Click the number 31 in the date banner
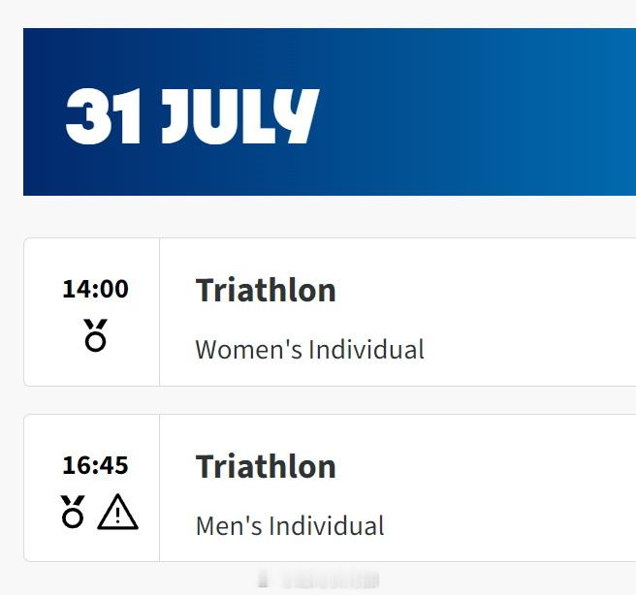The height and width of the screenshot is (595, 636). tap(103, 116)
